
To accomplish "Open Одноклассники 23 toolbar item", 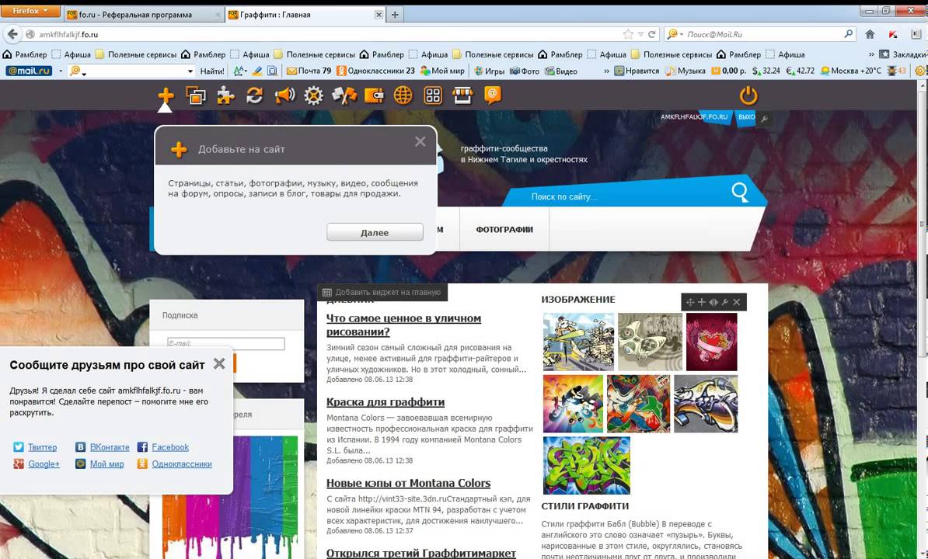I will tap(376, 71).
